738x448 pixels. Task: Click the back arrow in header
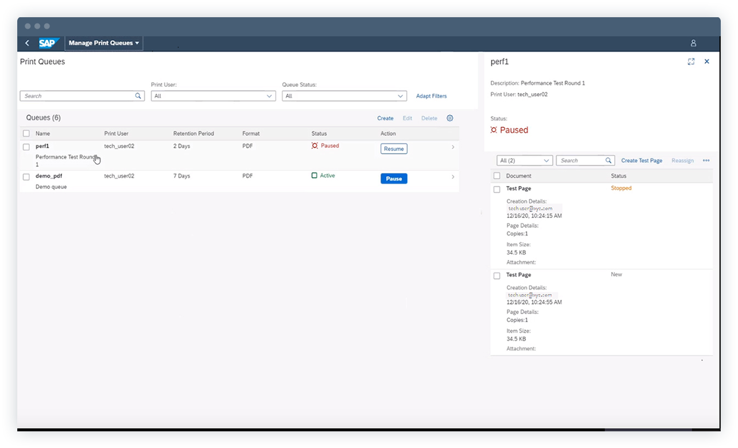tap(27, 43)
